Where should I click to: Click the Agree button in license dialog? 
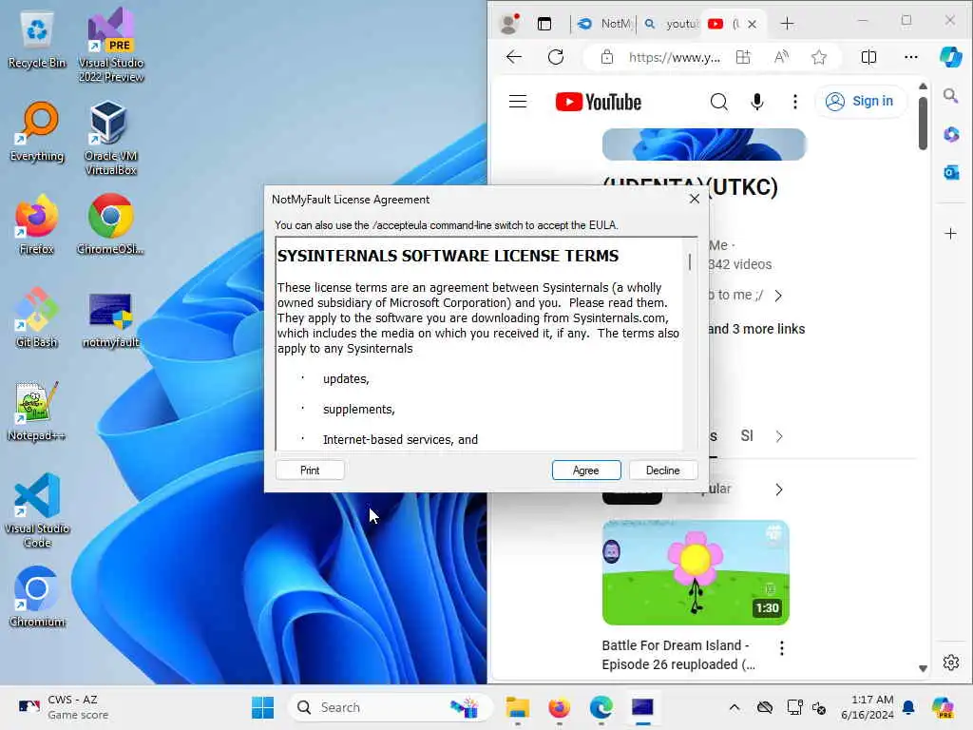coord(585,471)
